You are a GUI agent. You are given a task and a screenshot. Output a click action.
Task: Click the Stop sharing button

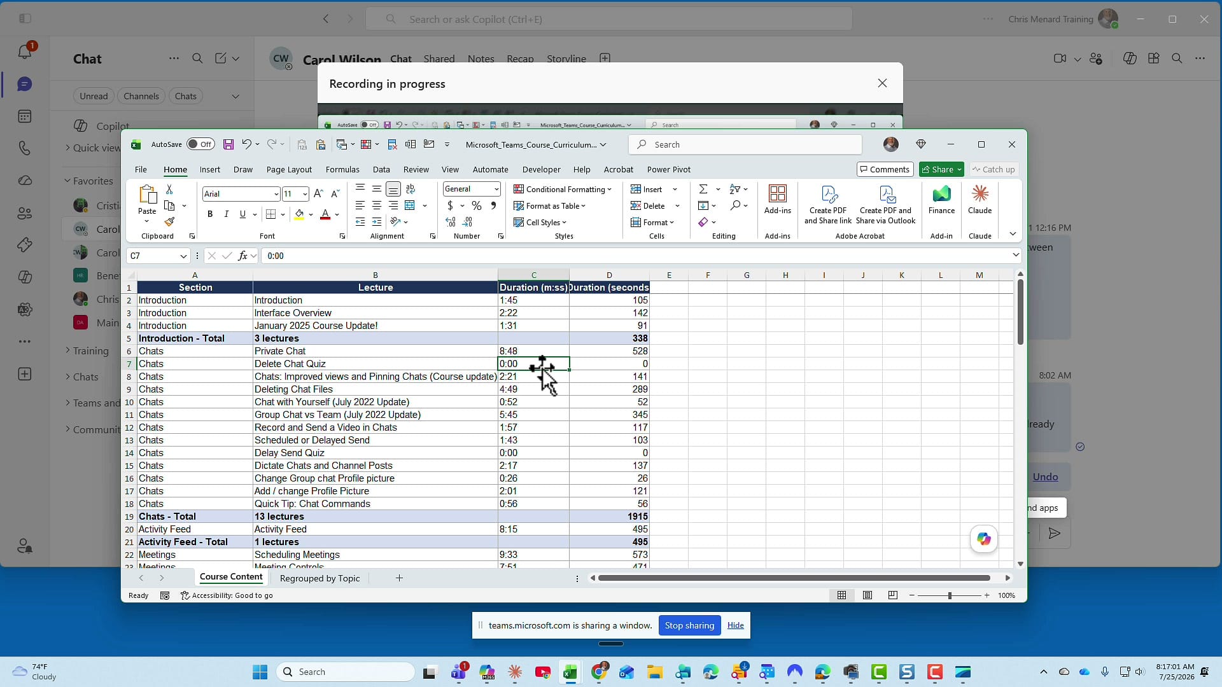[689, 625]
